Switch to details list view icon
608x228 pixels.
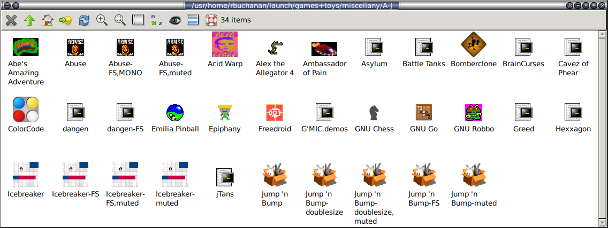click(138, 20)
